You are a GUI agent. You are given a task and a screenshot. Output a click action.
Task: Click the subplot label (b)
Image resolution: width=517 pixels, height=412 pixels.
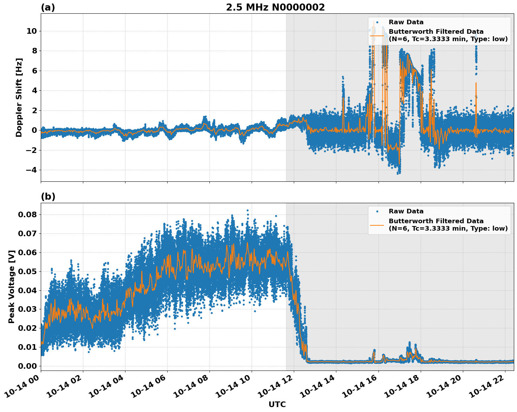point(48,196)
